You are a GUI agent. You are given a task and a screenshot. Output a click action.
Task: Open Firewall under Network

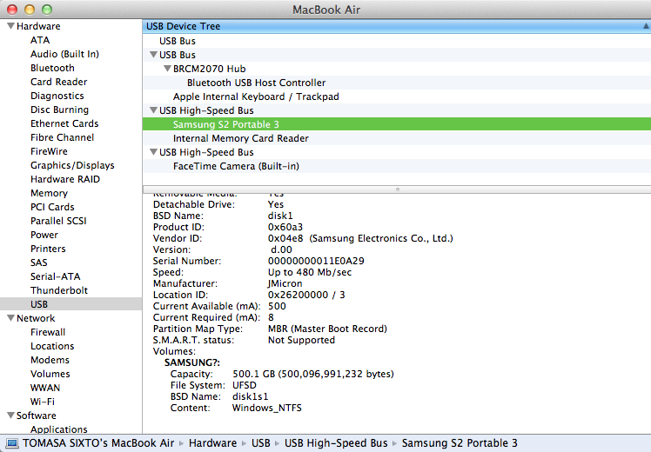(48, 332)
